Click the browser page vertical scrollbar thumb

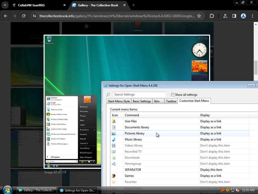[x=256, y=68]
